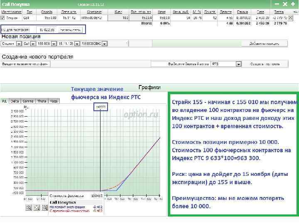The image size is (299, 224).
Task: Switch to the P/L chart tab
Action: [x=4, y=101]
